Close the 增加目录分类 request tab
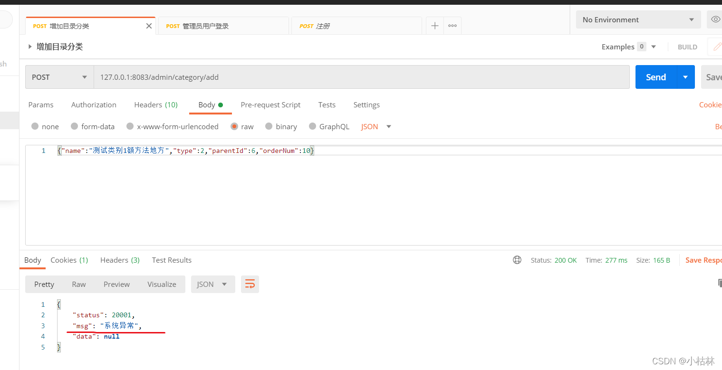Image resolution: width=722 pixels, height=370 pixels. pos(149,26)
